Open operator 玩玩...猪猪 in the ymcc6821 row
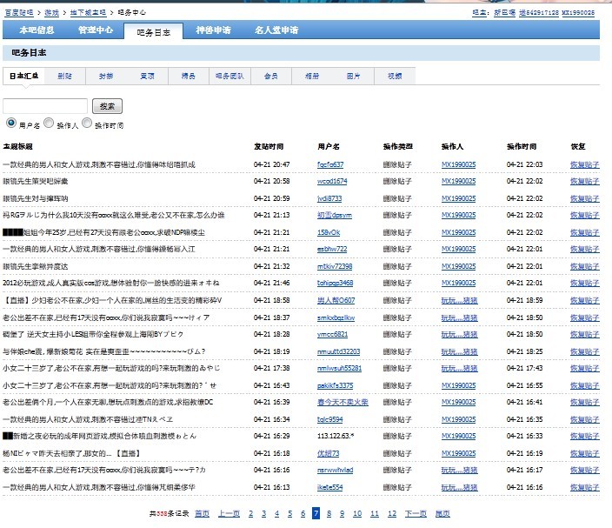Screen dimensions: 612x528 pos(459,334)
